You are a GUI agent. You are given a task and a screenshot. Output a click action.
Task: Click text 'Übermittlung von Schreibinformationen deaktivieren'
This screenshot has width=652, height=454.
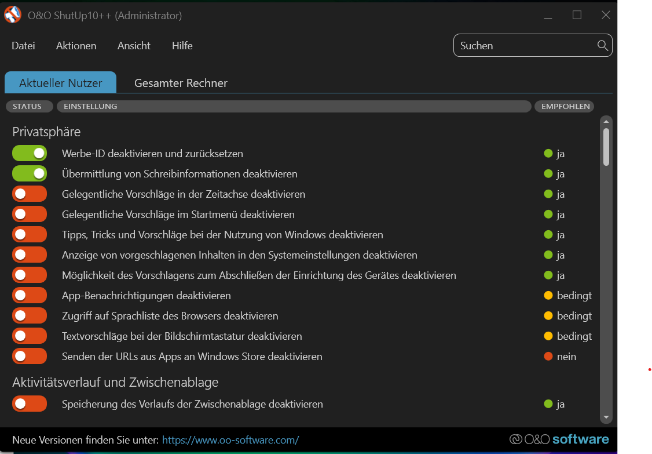pyautogui.click(x=180, y=174)
